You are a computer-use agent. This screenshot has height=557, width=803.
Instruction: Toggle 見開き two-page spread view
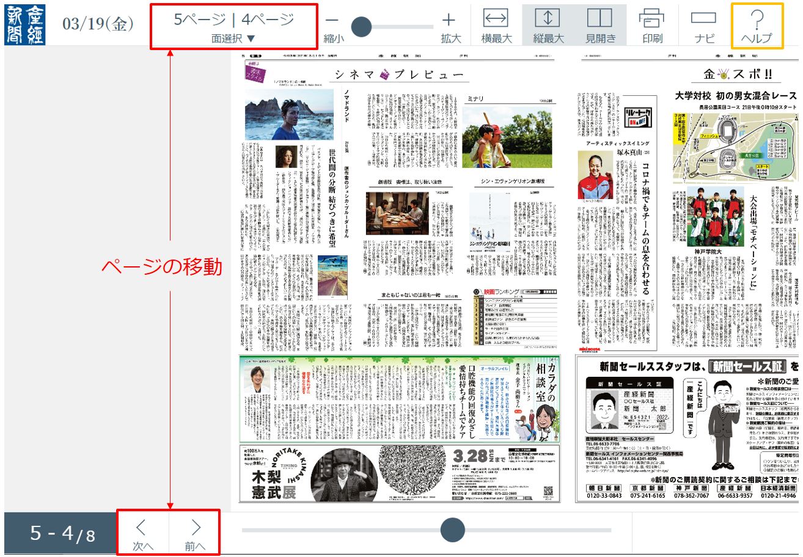[599, 26]
